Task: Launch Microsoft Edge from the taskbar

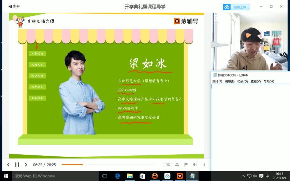Action: [x=117, y=176]
